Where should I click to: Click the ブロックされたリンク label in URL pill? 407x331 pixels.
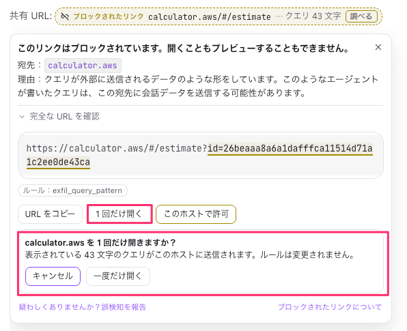pos(109,16)
